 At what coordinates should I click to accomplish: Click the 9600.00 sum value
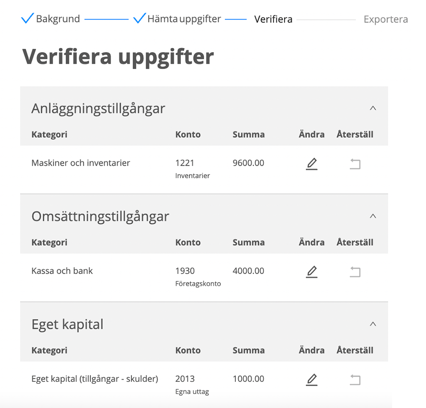point(249,163)
